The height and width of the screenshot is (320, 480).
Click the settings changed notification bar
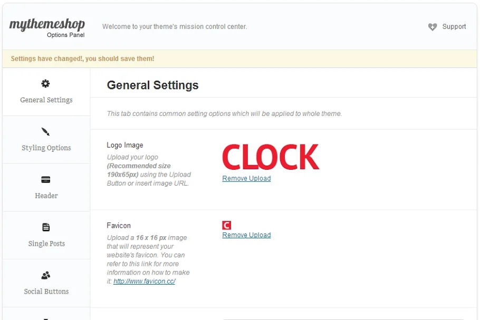(240, 59)
